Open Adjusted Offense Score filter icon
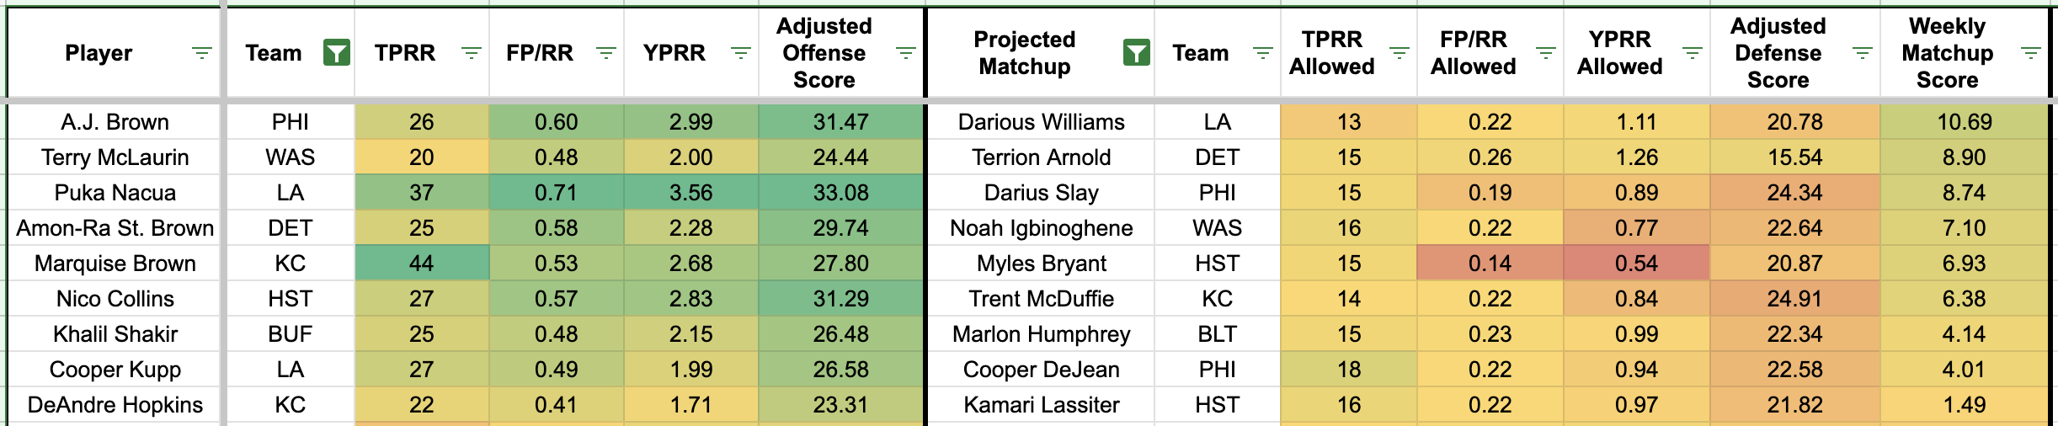The height and width of the screenshot is (426, 2058). coord(905,53)
